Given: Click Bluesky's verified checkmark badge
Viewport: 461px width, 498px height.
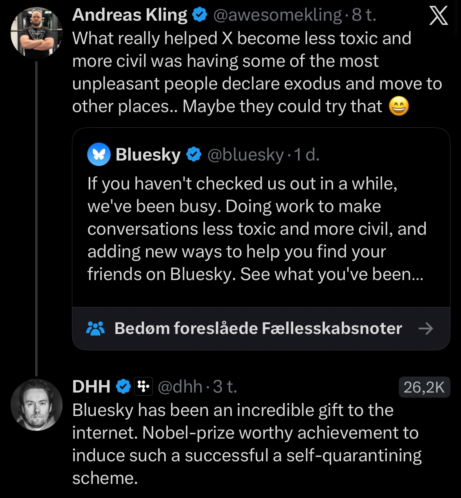Looking at the screenshot, I should (x=193, y=155).
